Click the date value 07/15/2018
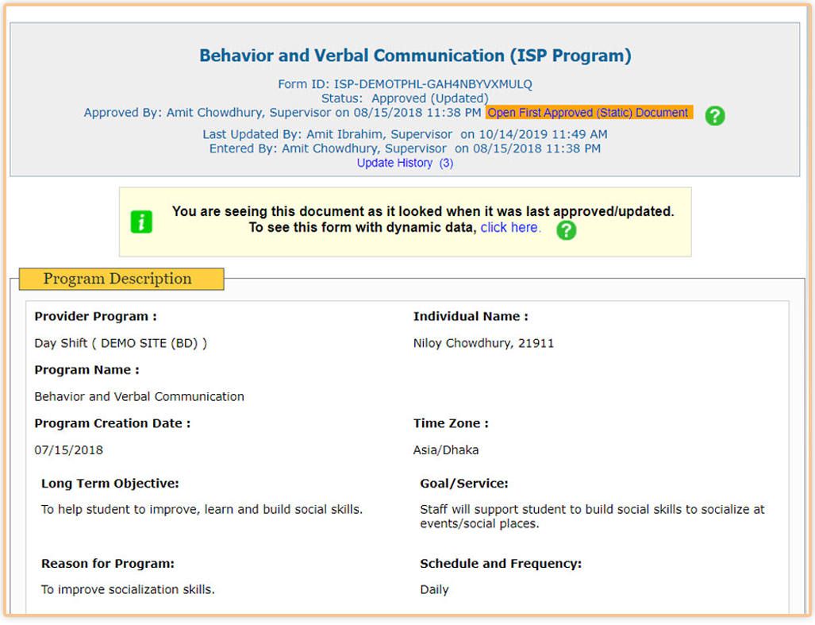815x625 pixels. coord(68,450)
